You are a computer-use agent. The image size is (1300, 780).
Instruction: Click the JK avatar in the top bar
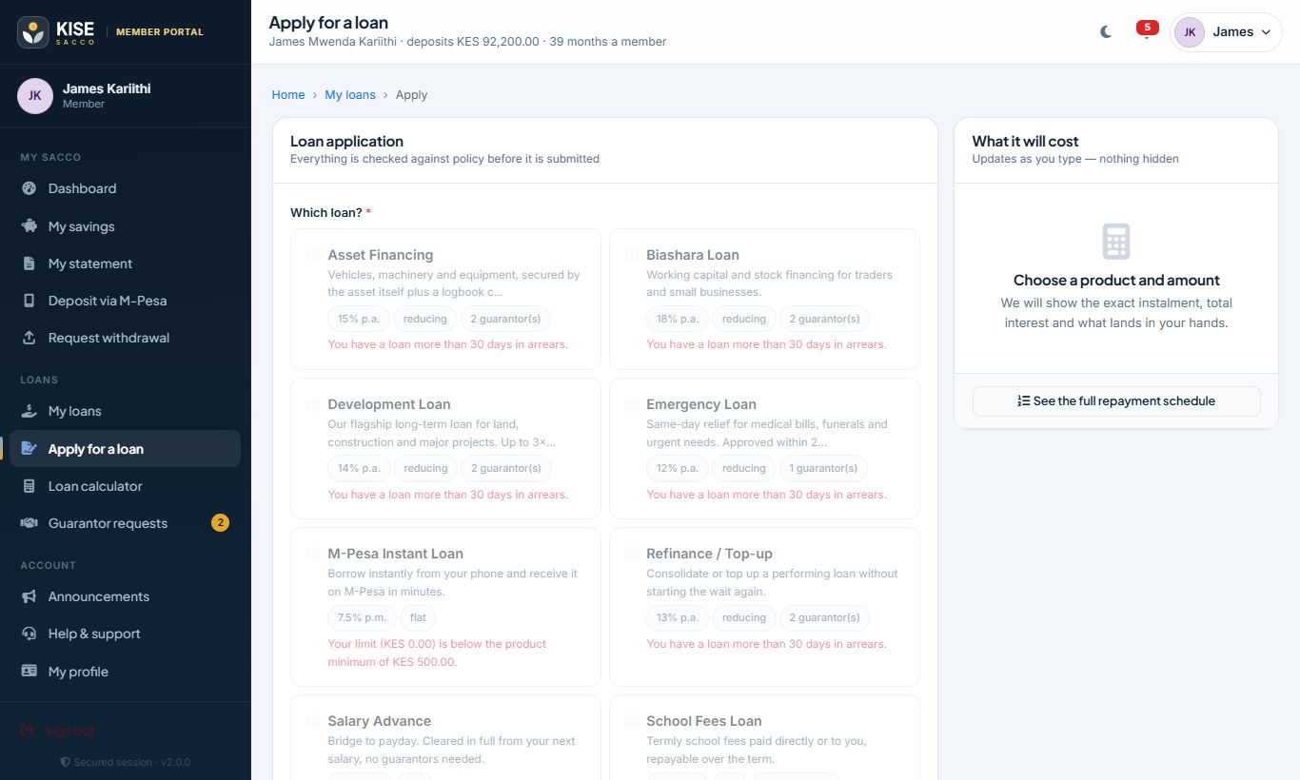1190,31
